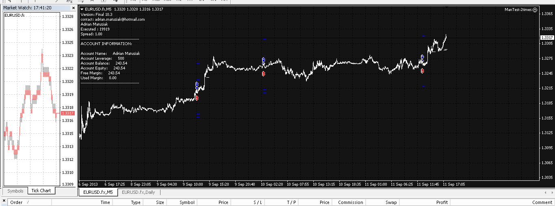The height and width of the screenshot is (206, 555).
Task: Click the blue trade arrows above 10 Sep 02:20
Action: [x=264, y=61]
